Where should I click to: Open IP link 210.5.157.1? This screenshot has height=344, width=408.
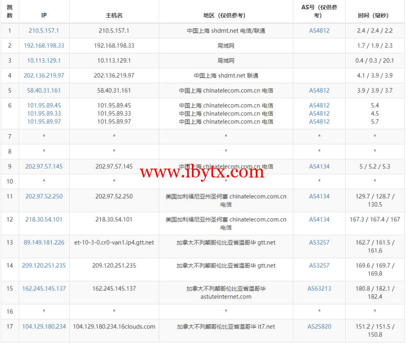[44, 31]
